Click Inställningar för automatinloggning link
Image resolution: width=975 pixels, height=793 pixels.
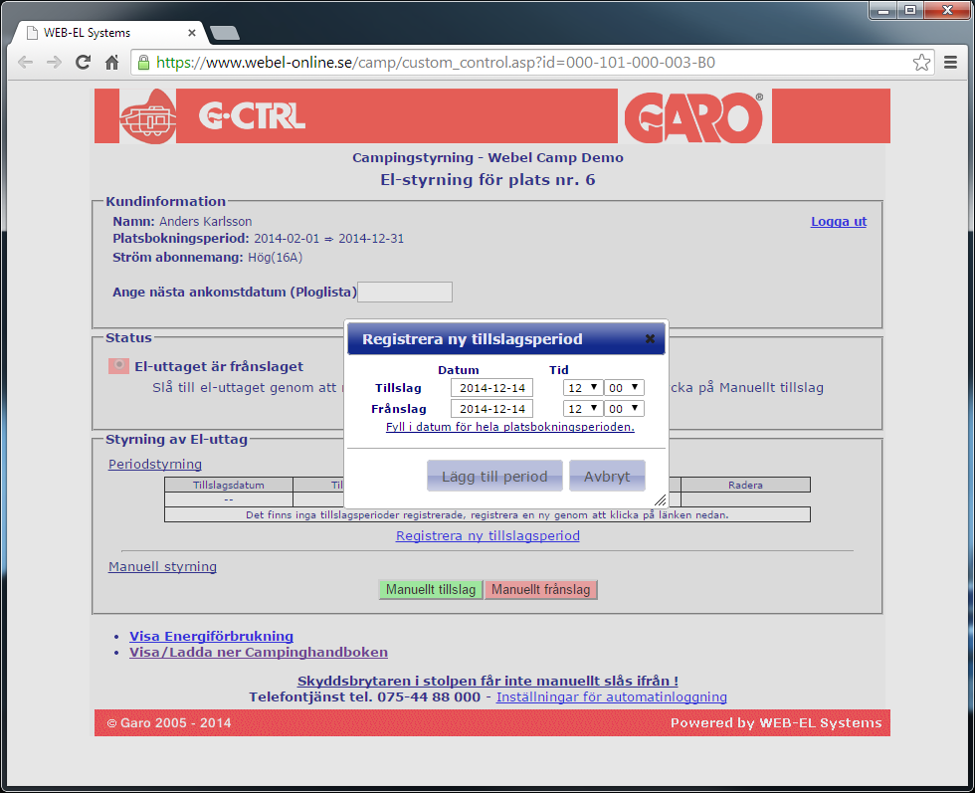pos(611,697)
